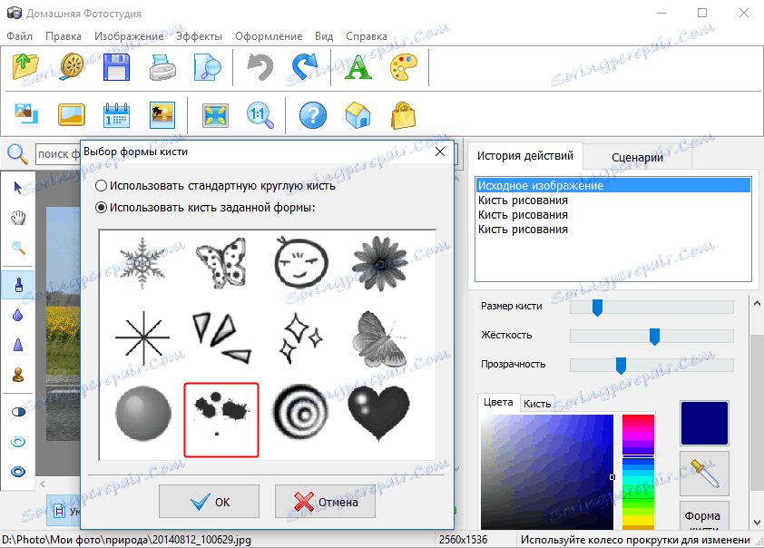Choose the snowflake brush shape

(x=142, y=263)
